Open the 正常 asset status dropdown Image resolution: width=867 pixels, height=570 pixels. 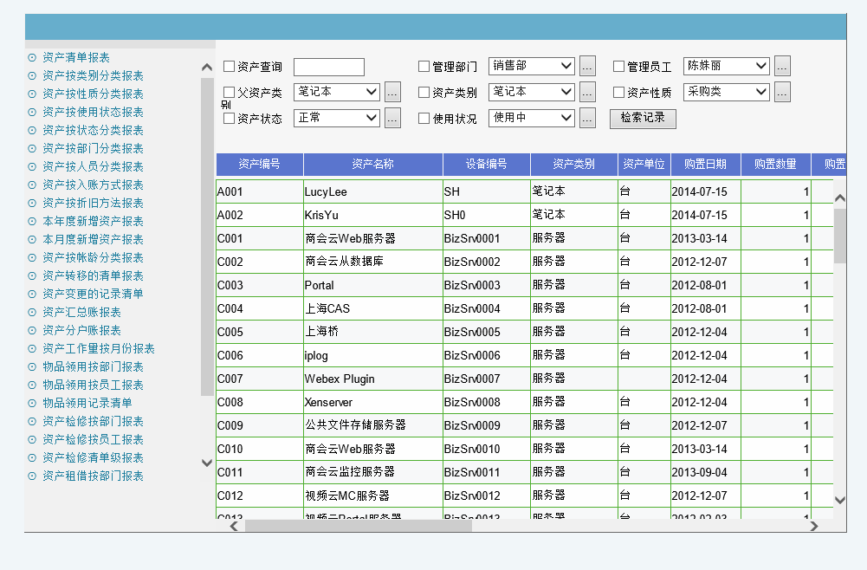click(336, 119)
